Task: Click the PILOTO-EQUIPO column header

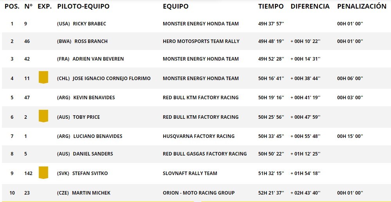Action: (83, 6)
